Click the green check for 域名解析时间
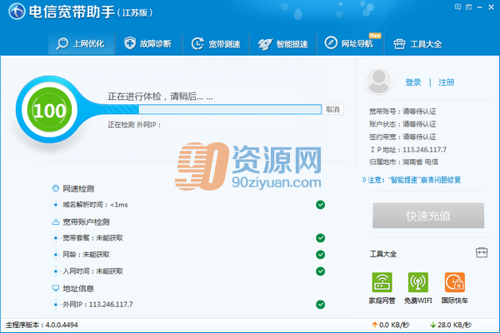The image size is (500, 333). coord(321,205)
